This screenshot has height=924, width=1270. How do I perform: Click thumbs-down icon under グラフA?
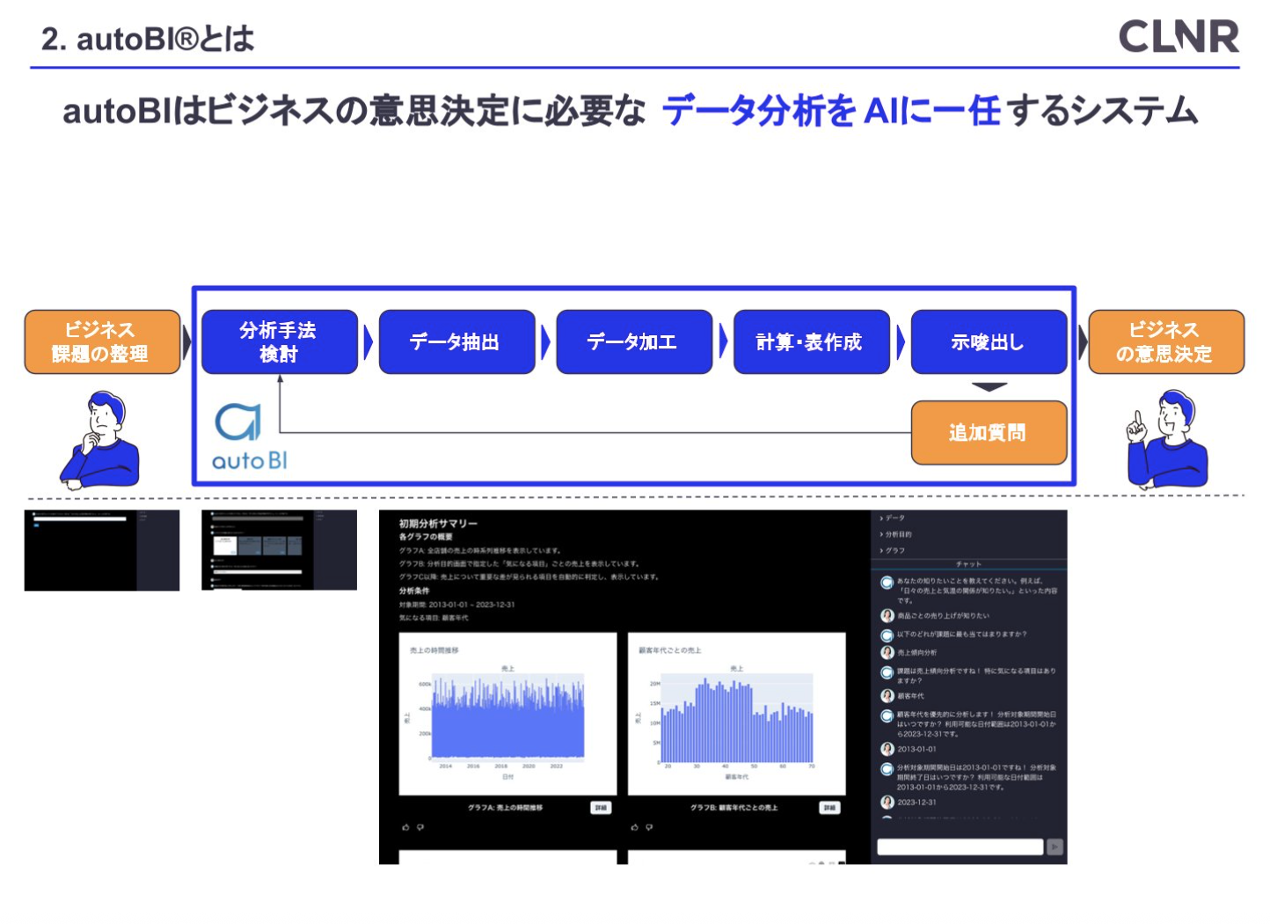tap(420, 827)
